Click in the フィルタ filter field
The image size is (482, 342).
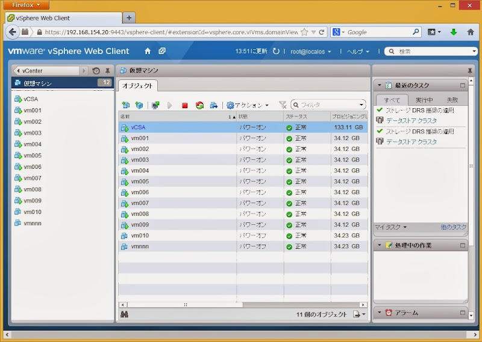(x=327, y=105)
